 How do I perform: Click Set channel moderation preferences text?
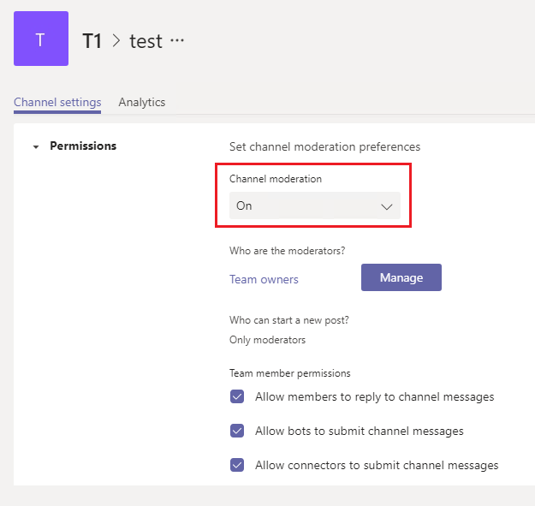click(324, 146)
